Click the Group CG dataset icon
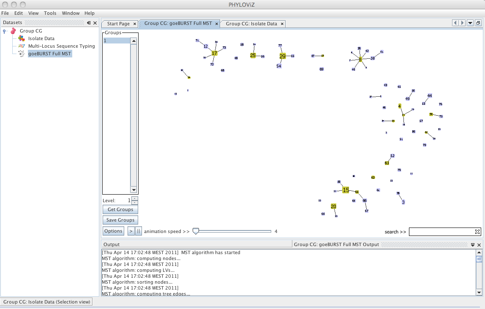The width and height of the screenshot is (485, 309). (x=13, y=31)
